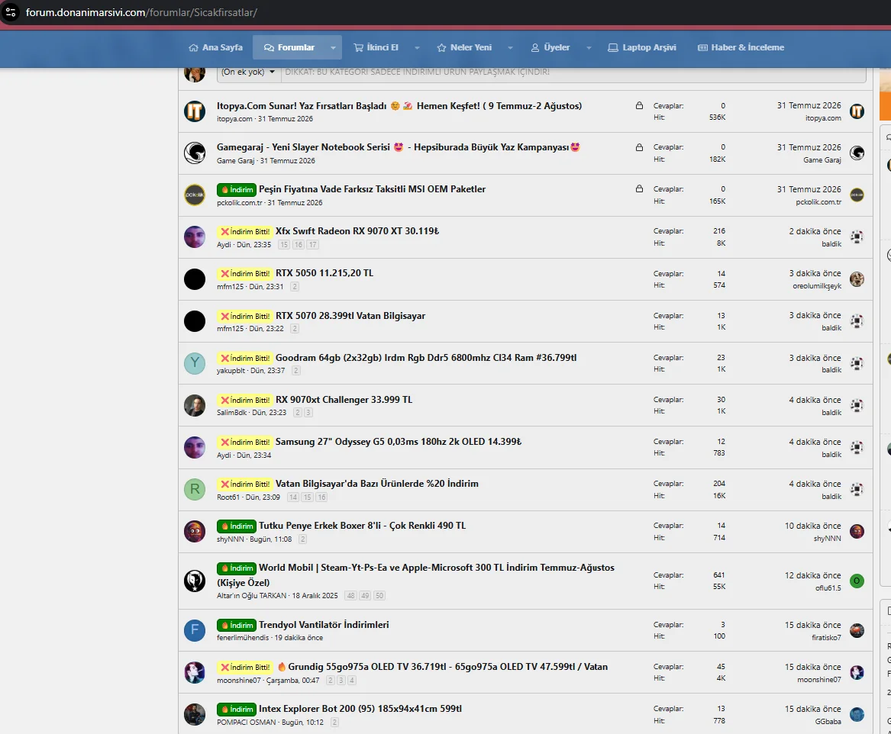Open the Haber & İnceleme nav item

click(741, 47)
